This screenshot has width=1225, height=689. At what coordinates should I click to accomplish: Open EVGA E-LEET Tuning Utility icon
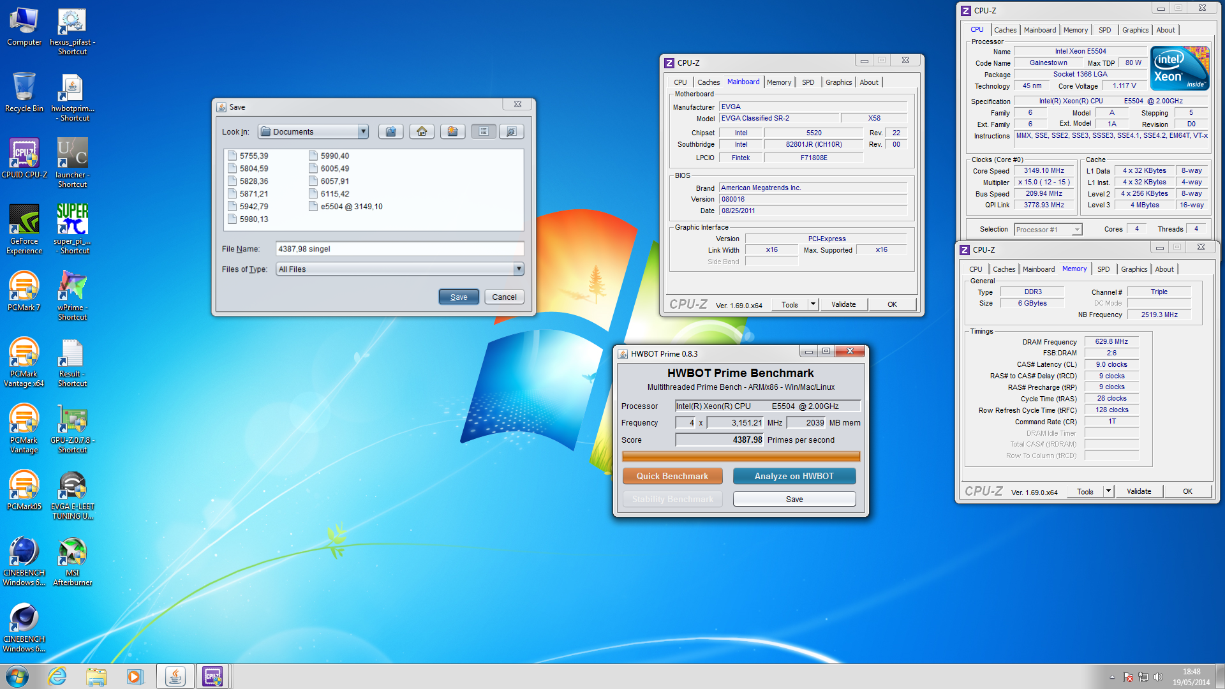[72, 495]
